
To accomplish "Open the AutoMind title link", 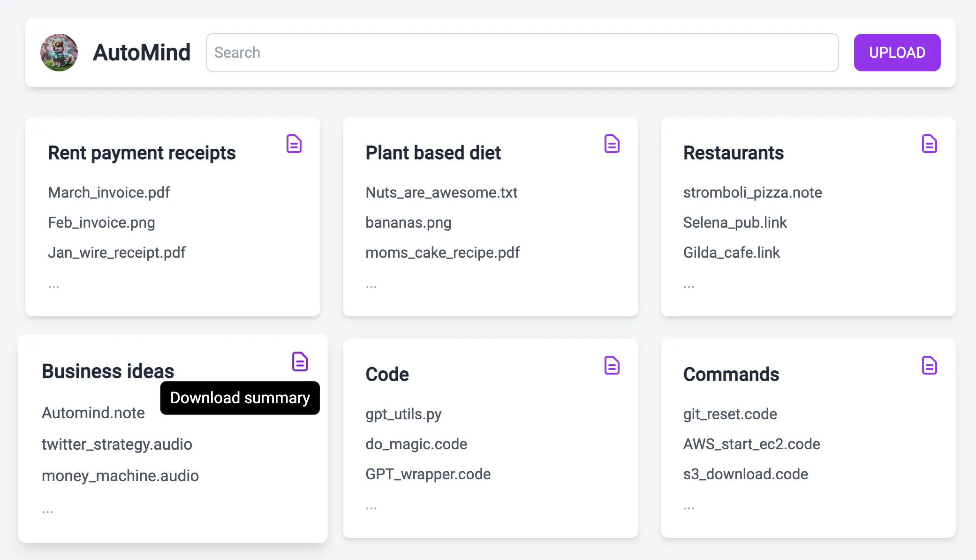I will click(142, 52).
